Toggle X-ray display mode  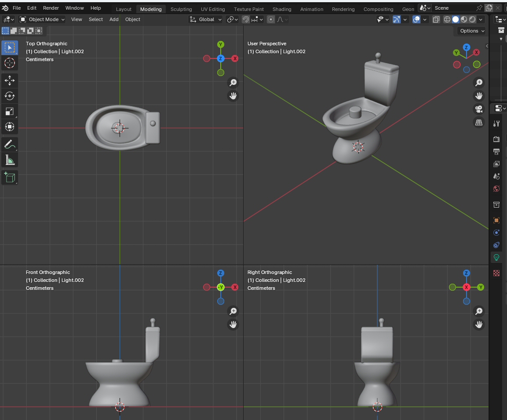coord(436,19)
